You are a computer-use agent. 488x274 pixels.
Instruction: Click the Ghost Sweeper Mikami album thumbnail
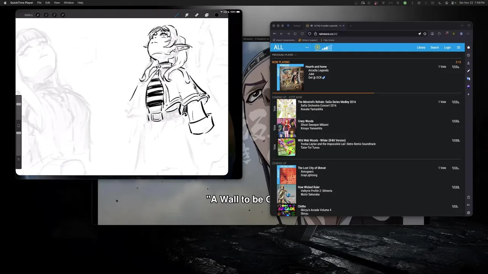[286, 128]
